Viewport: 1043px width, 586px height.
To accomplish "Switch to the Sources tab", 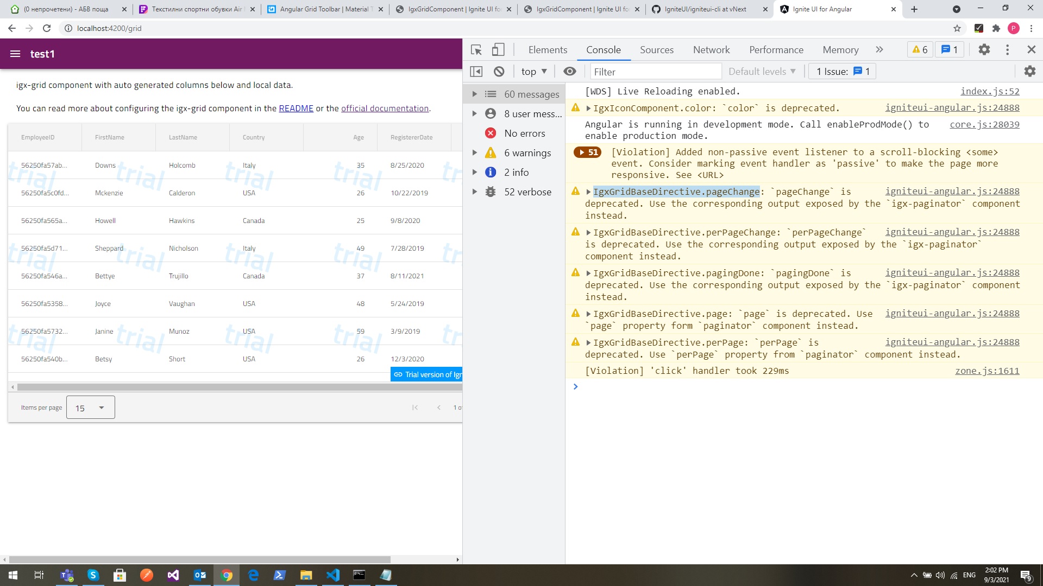I will coord(656,50).
